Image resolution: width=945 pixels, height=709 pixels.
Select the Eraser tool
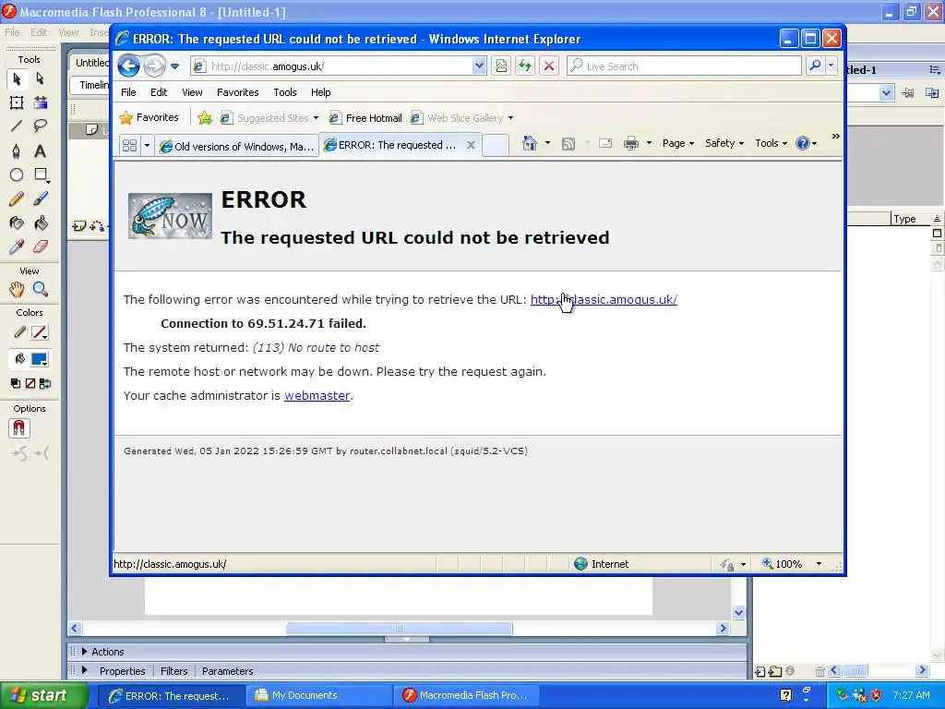(41, 246)
